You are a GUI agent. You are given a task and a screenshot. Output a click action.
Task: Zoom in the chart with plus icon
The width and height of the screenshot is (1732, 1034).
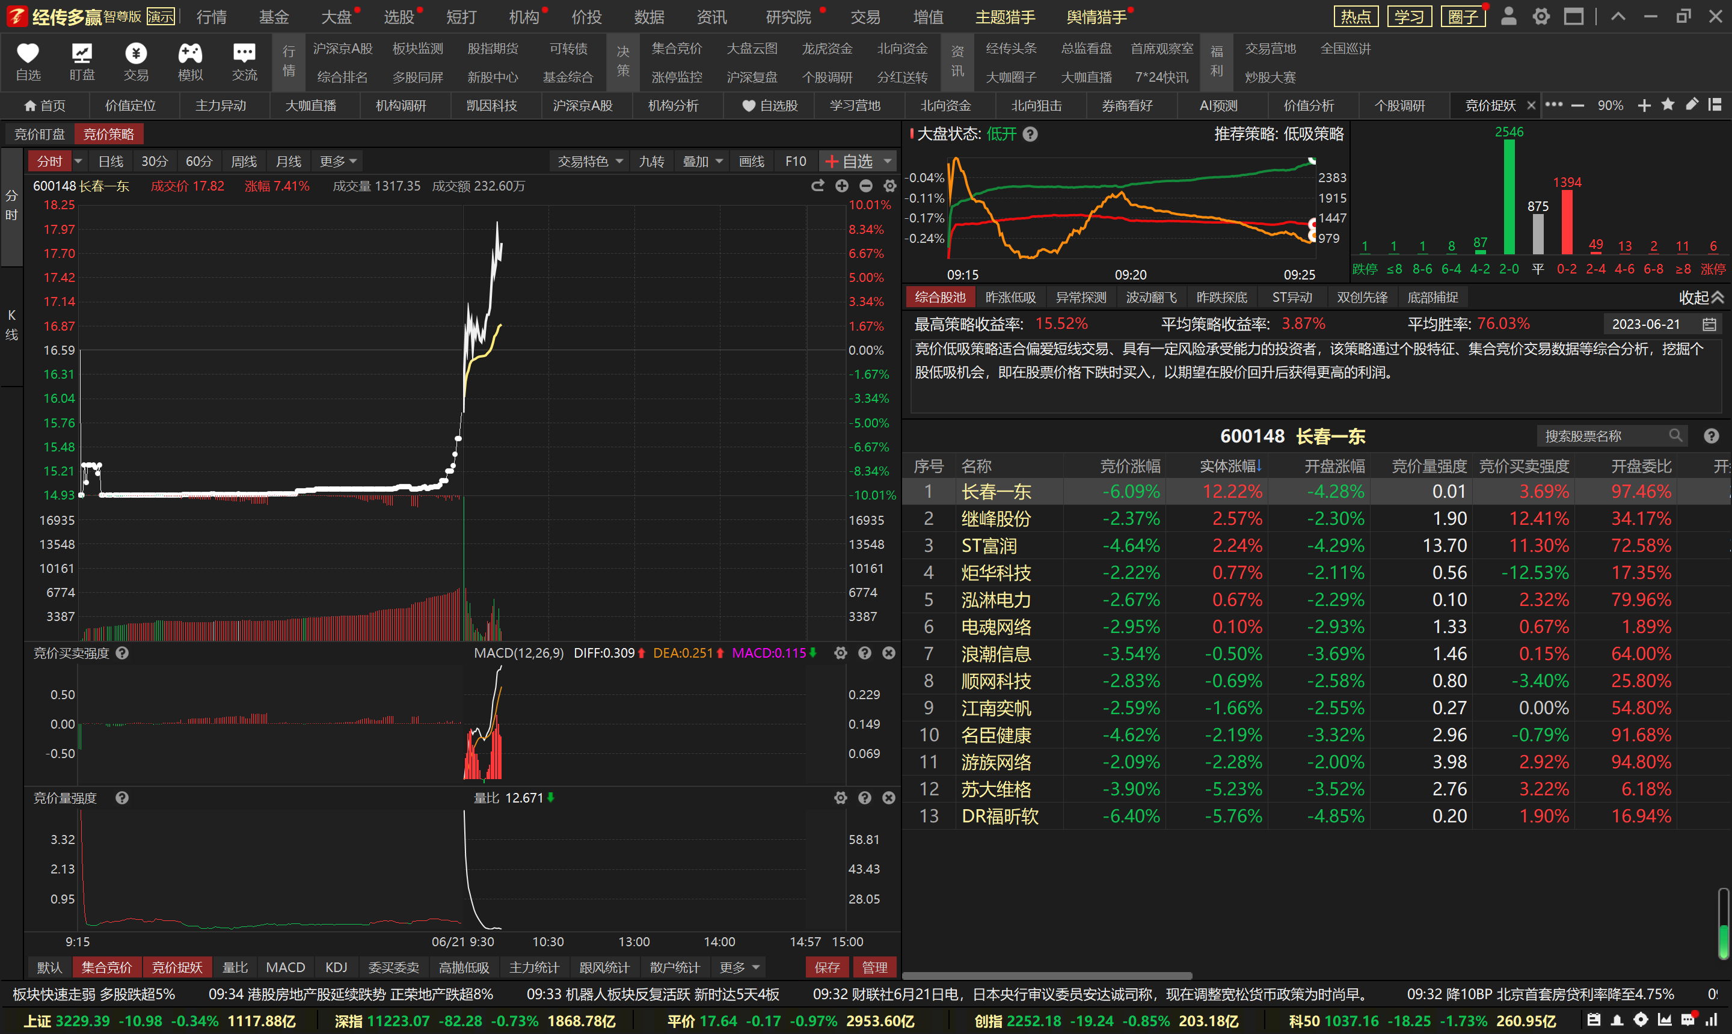coord(842,186)
